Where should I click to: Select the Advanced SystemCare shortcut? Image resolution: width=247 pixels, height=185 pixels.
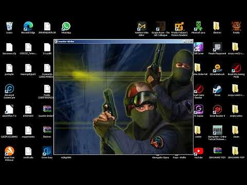9,89
